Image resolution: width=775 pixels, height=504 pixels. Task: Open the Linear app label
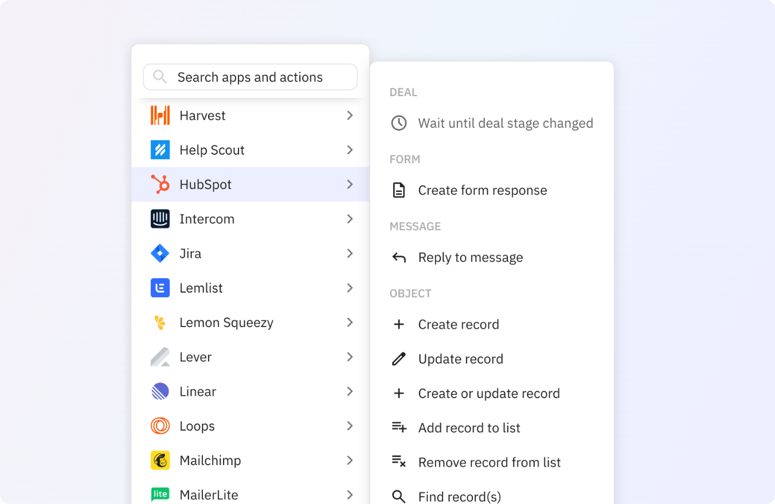(x=198, y=392)
